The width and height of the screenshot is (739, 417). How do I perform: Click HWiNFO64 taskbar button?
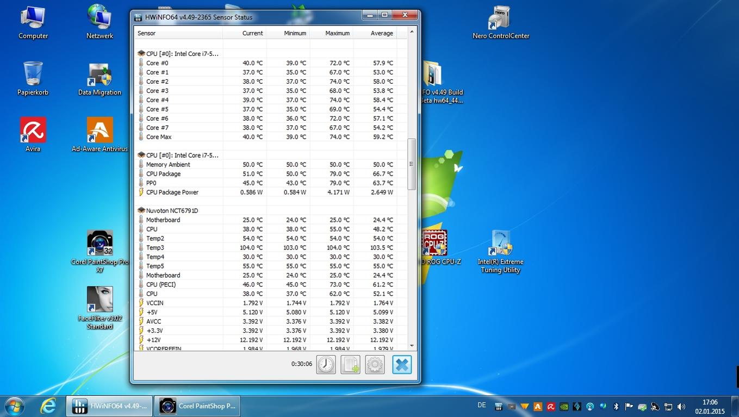click(x=110, y=406)
